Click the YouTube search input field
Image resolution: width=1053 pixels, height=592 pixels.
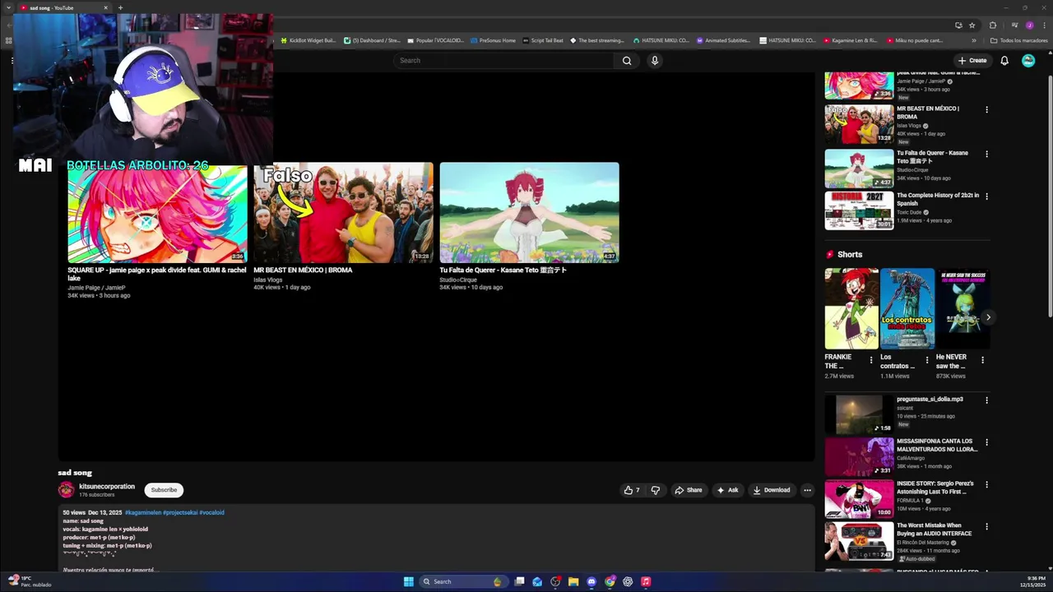pos(503,60)
